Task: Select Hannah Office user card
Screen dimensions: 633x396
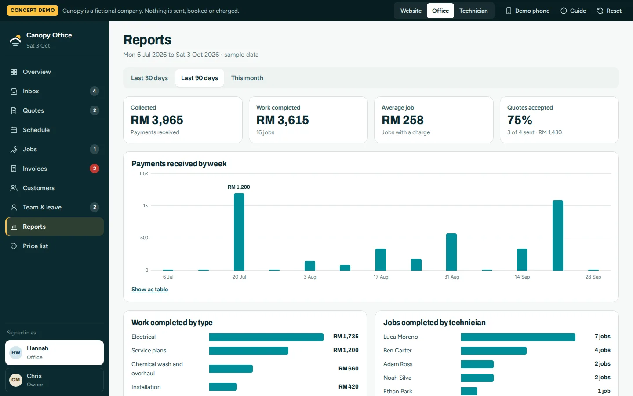Action: (55, 352)
